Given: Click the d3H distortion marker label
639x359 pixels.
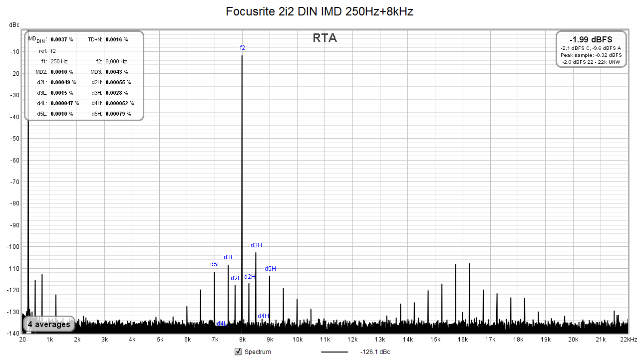Looking at the screenshot, I should point(256,245).
